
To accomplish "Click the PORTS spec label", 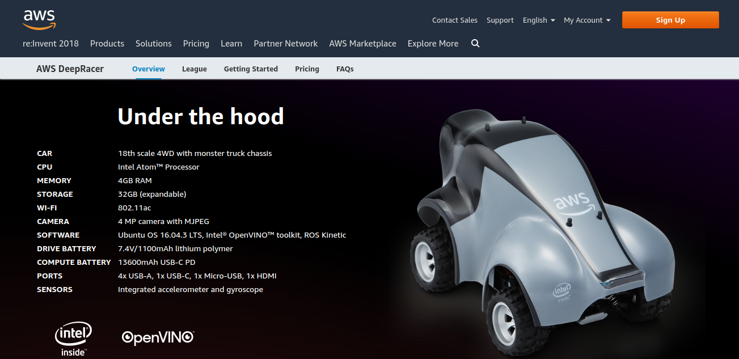I will [x=50, y=276].
